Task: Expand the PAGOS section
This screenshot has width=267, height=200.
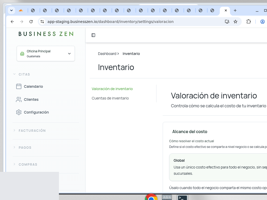Action: [22, 147]
